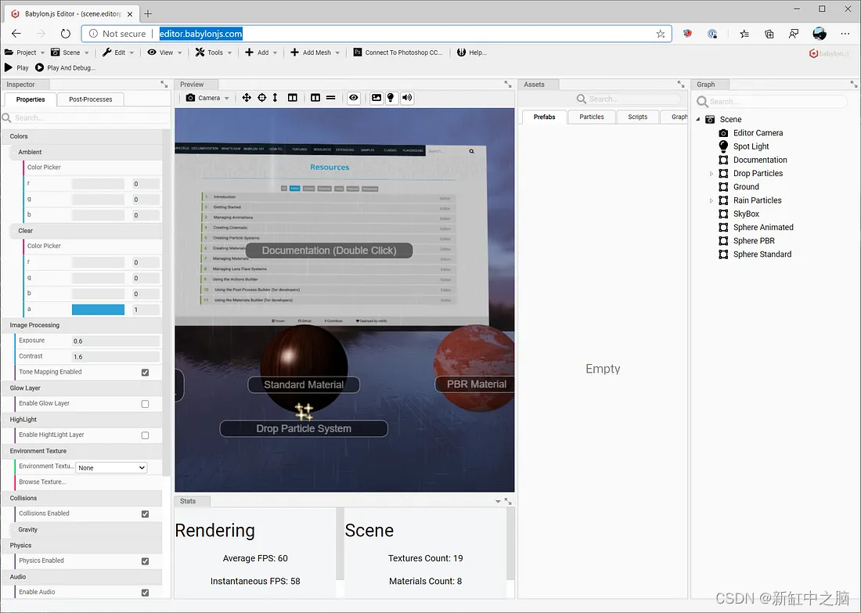Expand the Rain Particles node
This screenshot has height=613, width=861.
[x=711, y=200]
